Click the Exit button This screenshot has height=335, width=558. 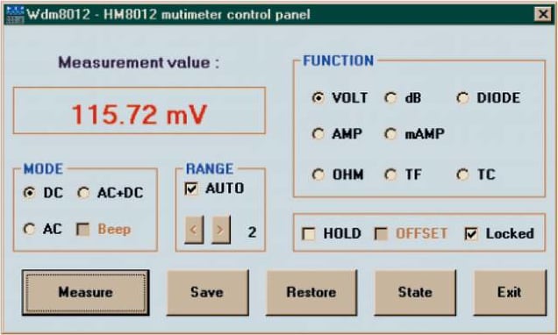click(x=510, y=292)
